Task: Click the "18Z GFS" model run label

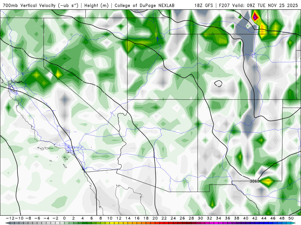Action: [x=204, y=5]
